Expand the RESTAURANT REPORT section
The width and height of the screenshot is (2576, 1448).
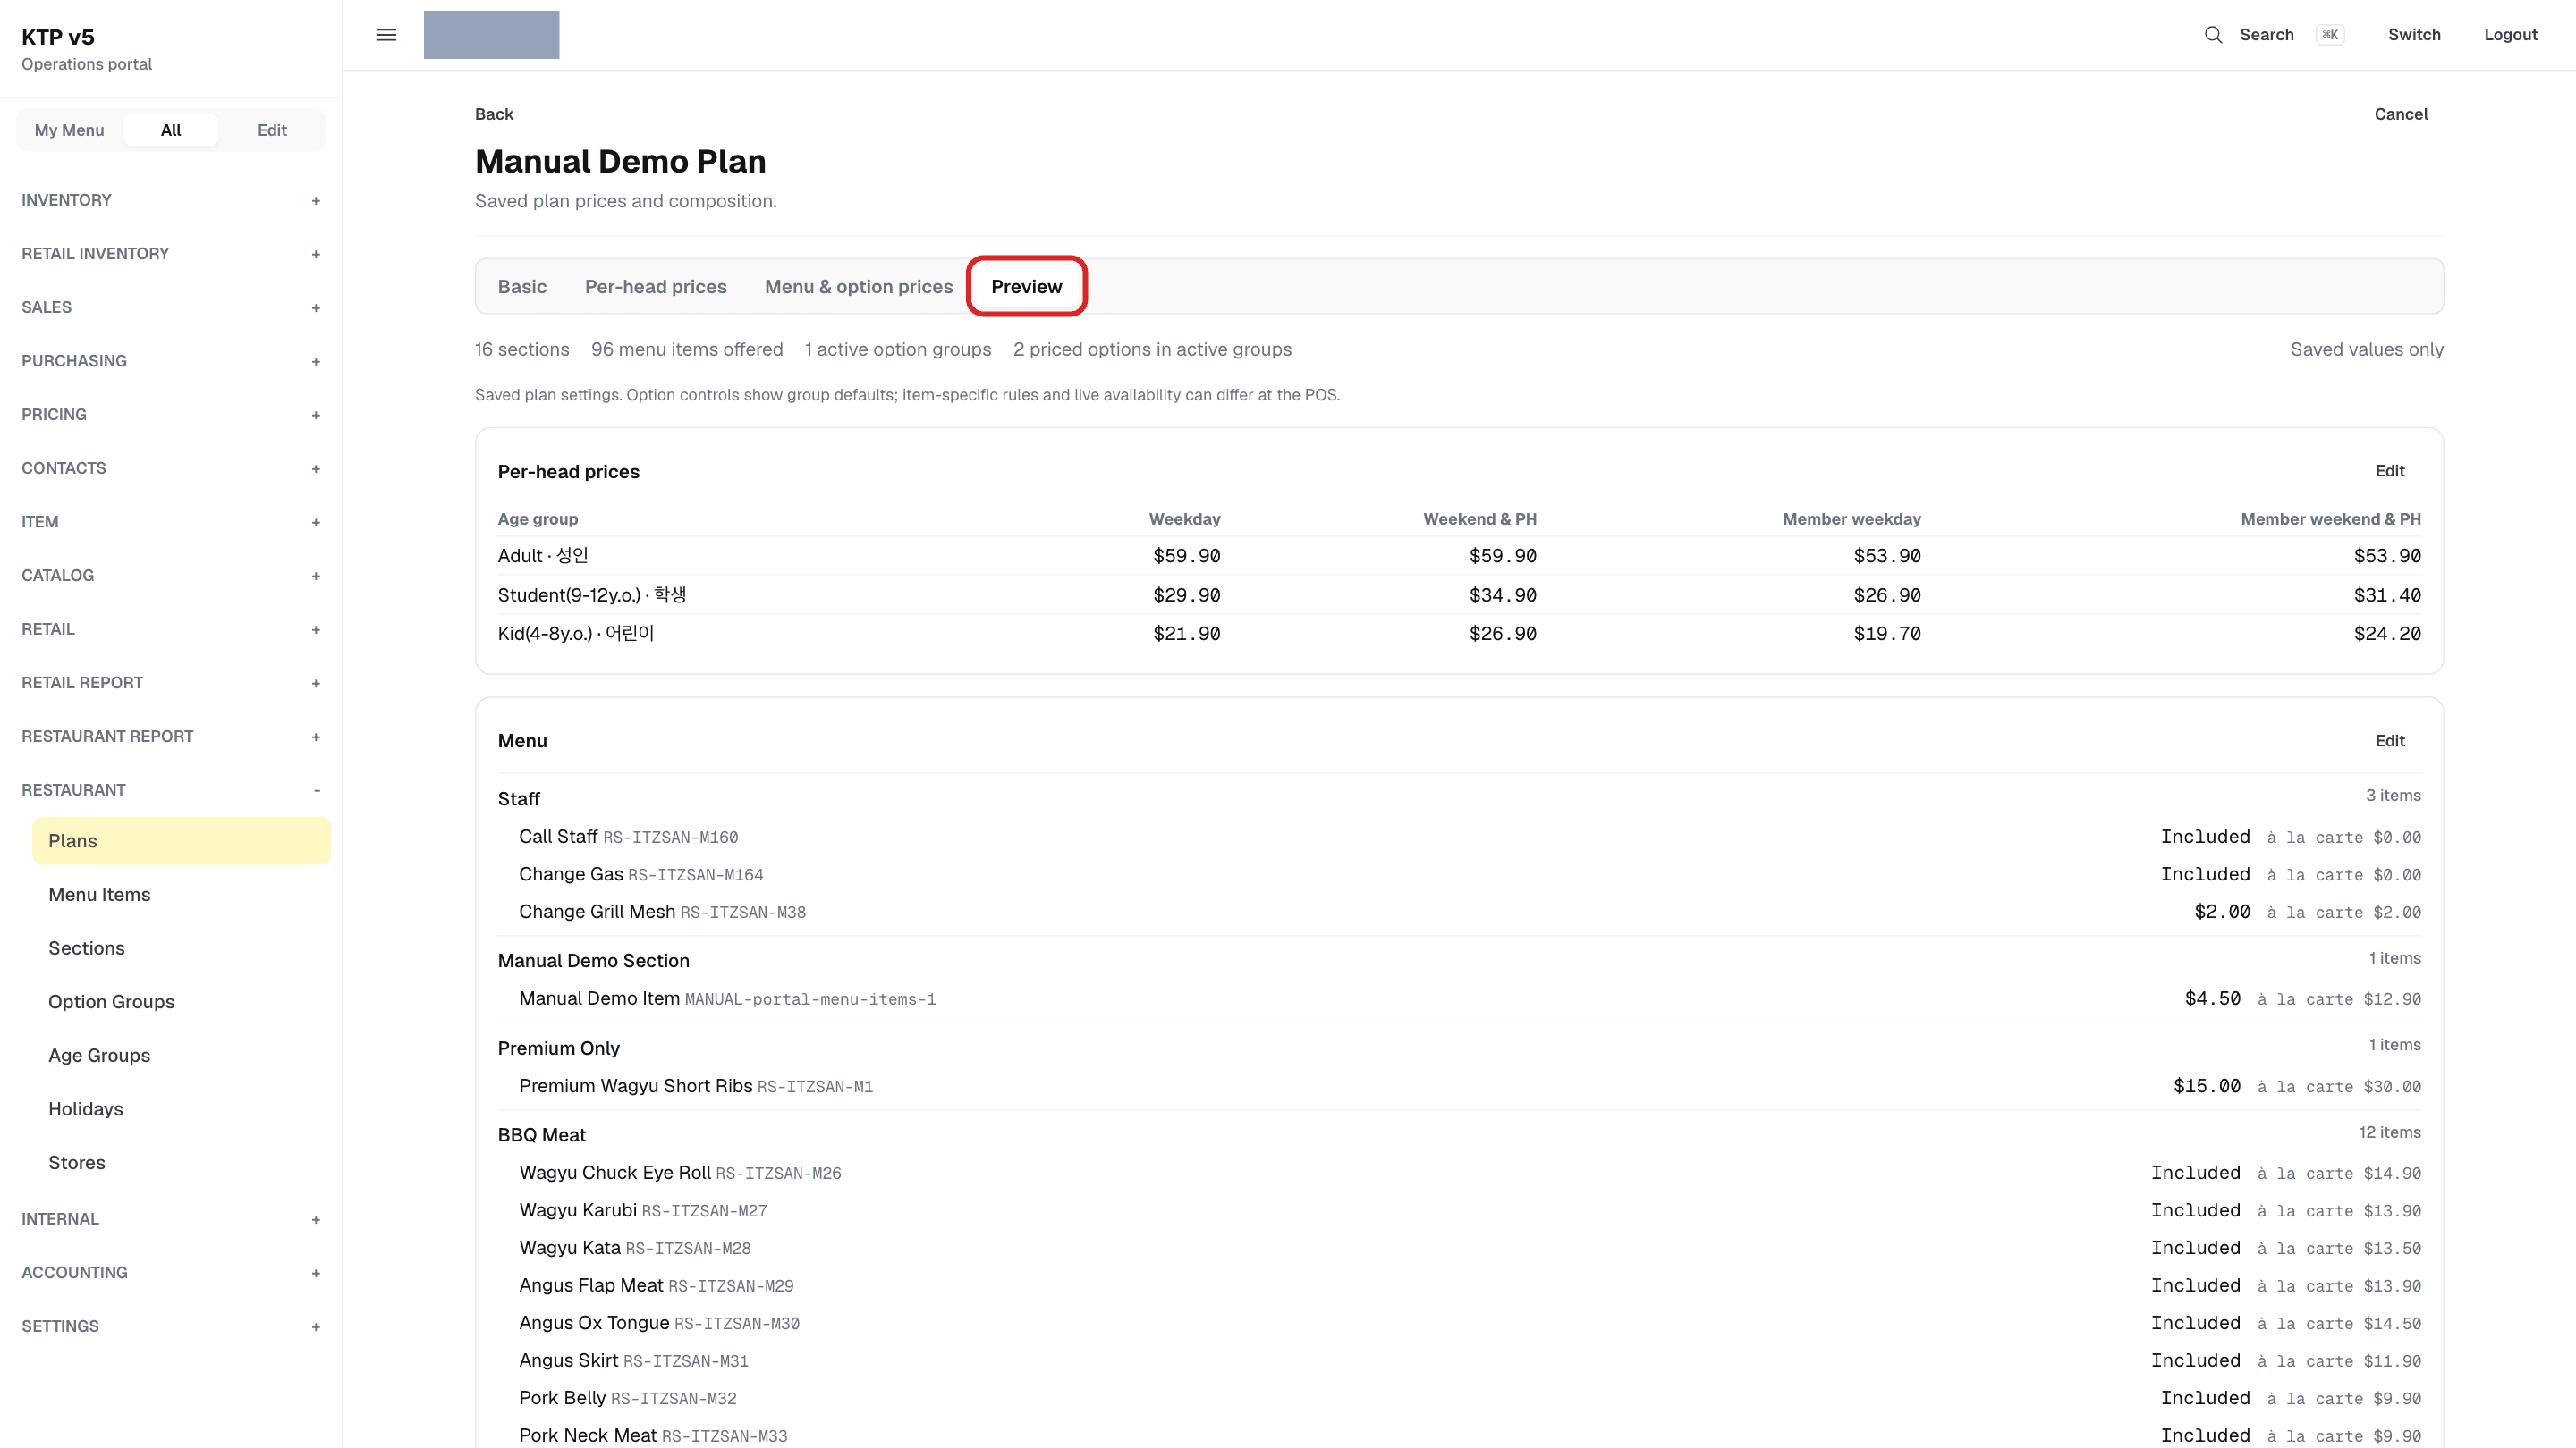pos(171,737)
